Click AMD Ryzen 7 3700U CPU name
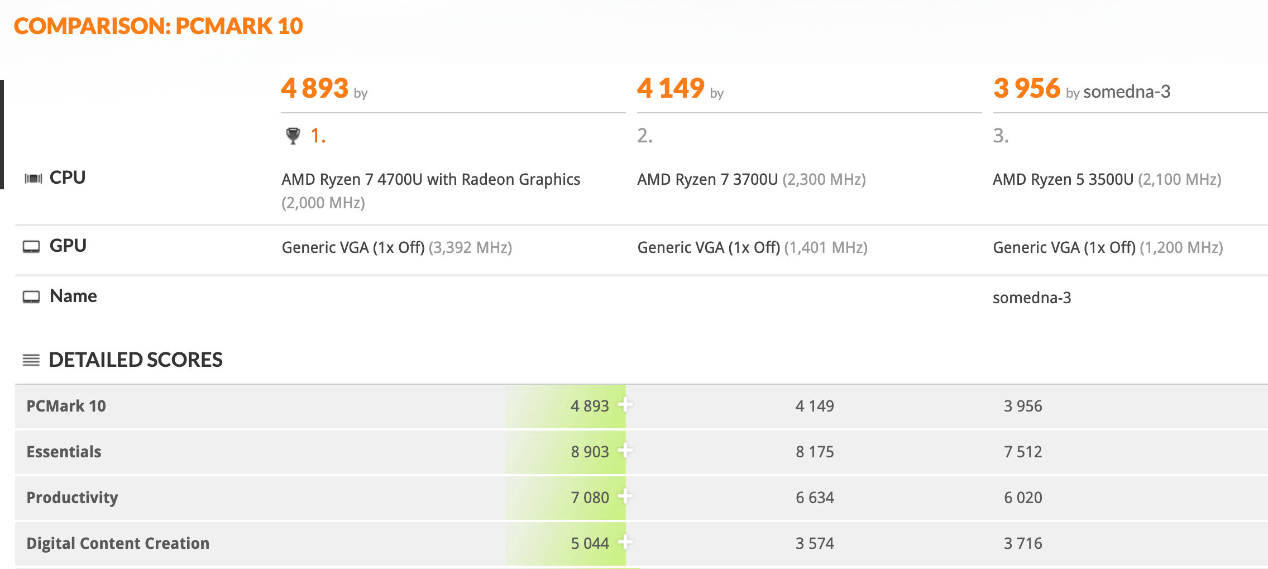This screenshot has width=1268, height=569. tap(707, 179)
